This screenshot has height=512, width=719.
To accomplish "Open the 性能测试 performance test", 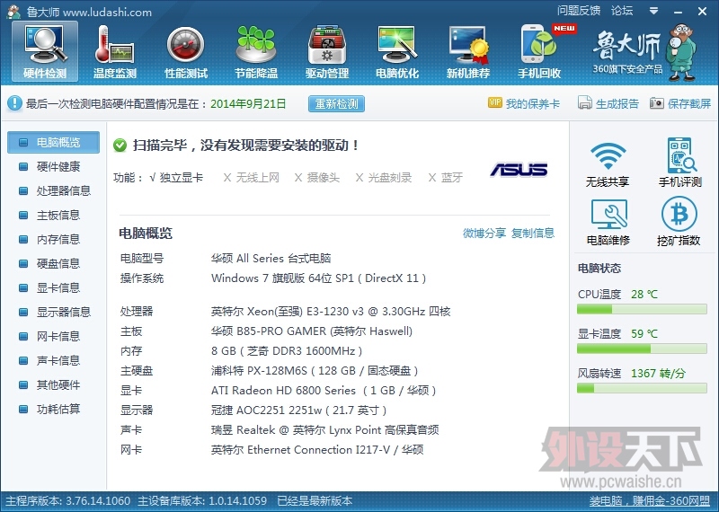I will click(x=186, y=51).
